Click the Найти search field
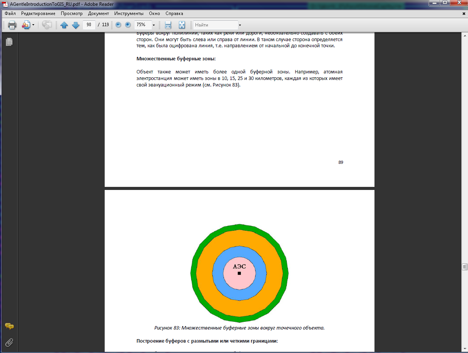The image size is (468, 353). (216, 25)
